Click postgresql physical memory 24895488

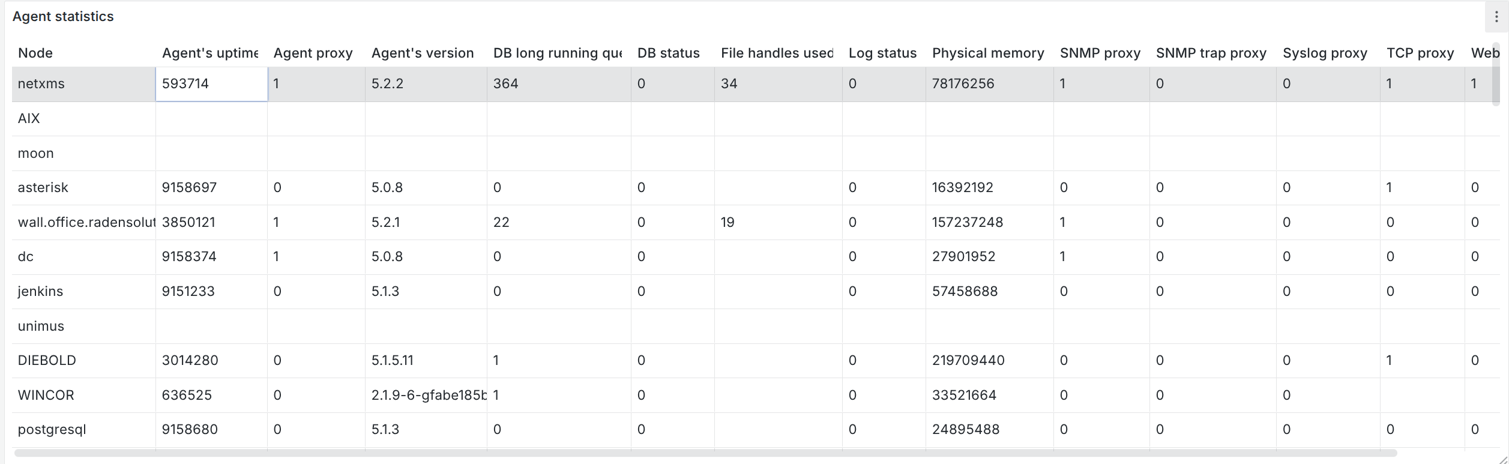(966, 430)
